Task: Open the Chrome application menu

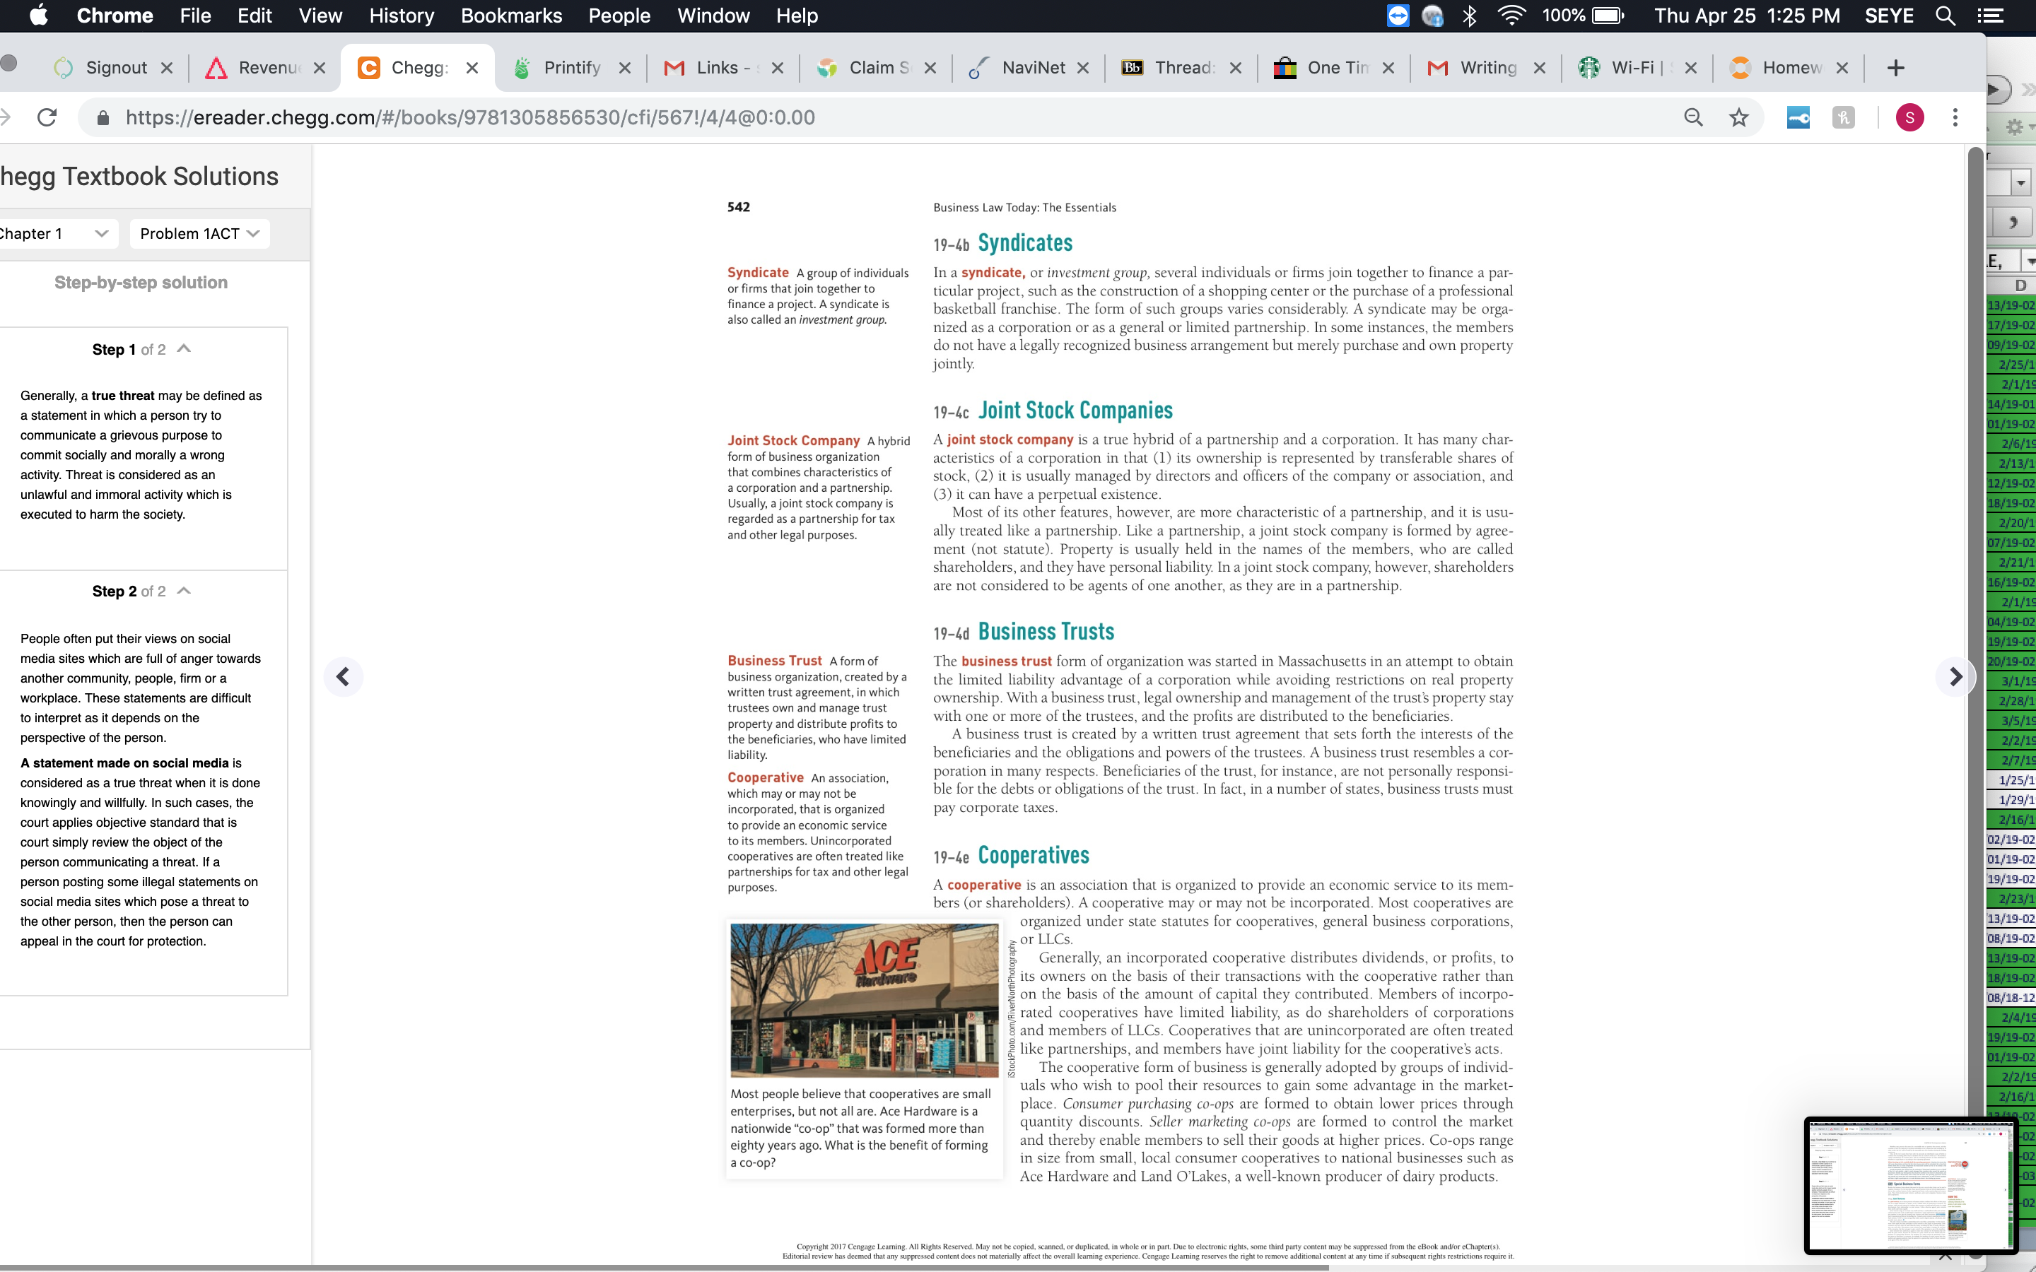Action: click(x=115, y=15)
